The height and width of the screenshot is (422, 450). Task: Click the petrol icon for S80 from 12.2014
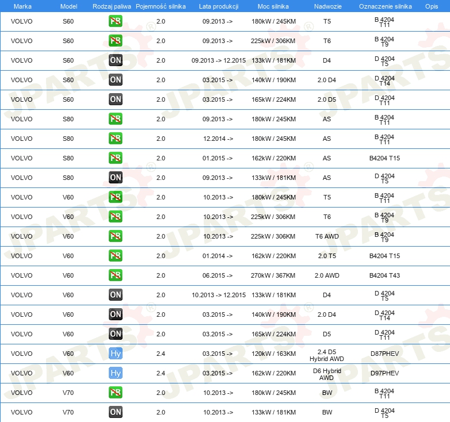(116, 139)
